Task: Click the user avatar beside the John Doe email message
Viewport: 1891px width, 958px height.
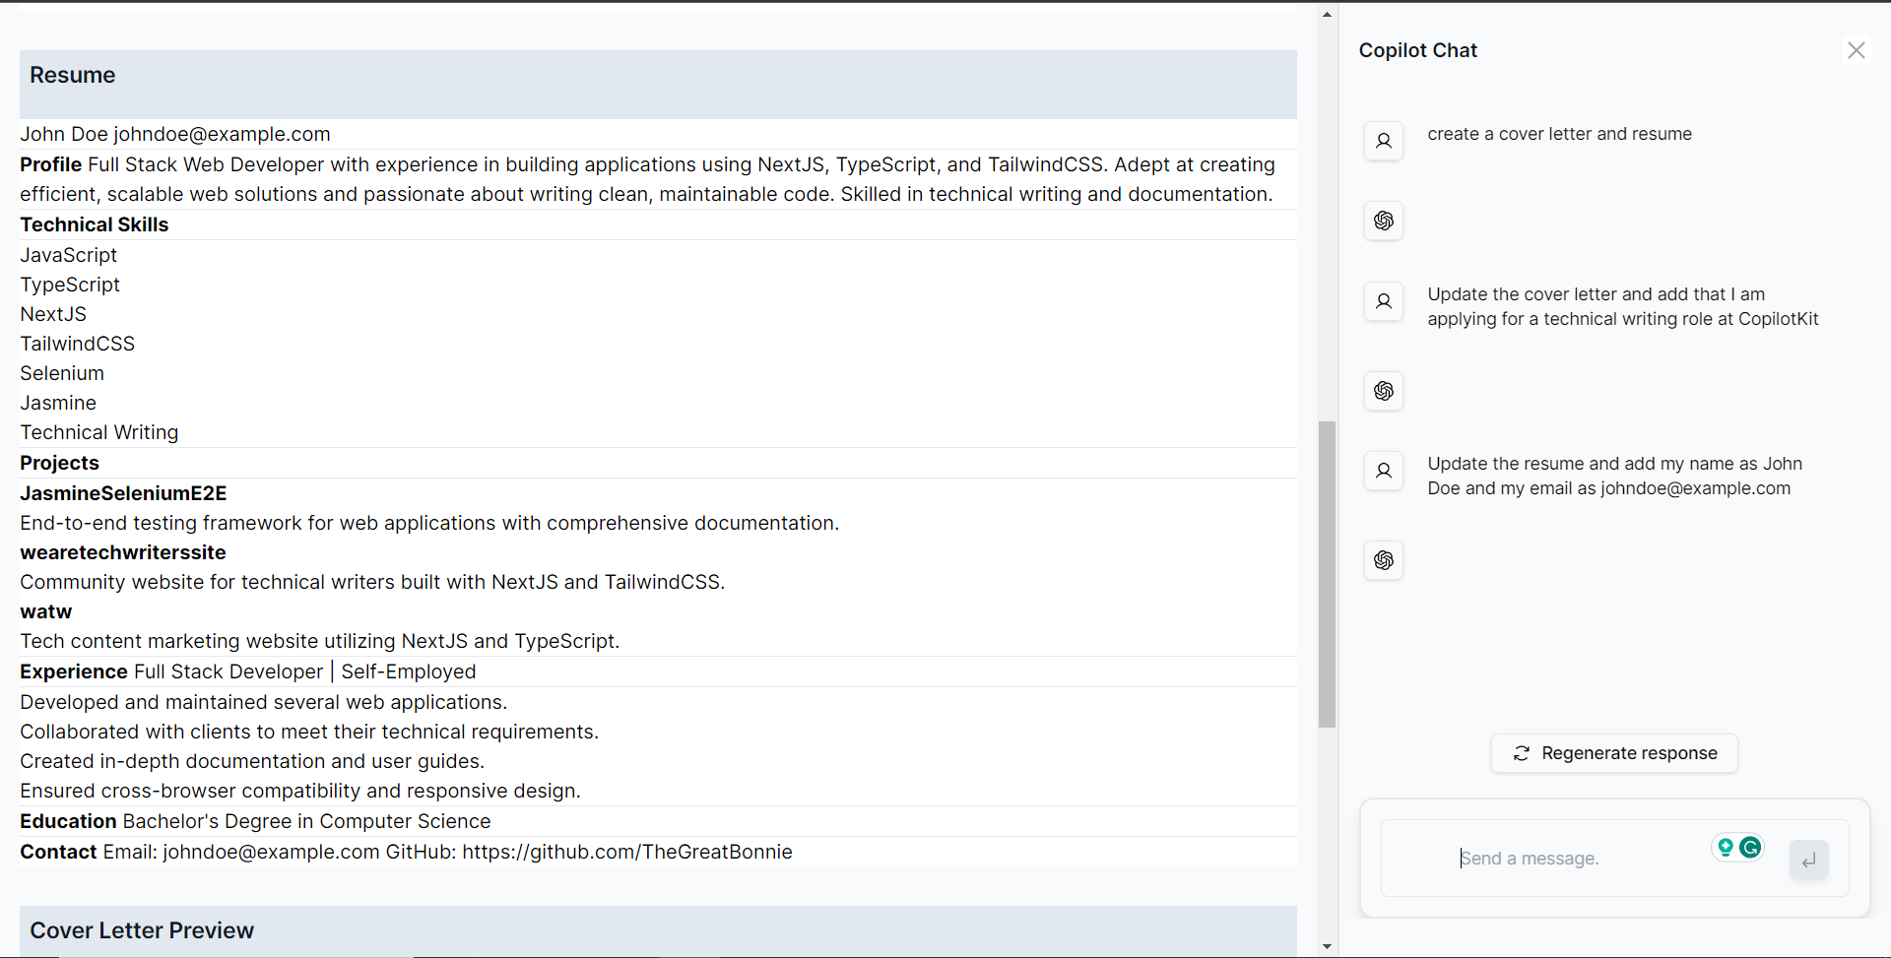Action: click(1384, 471)
